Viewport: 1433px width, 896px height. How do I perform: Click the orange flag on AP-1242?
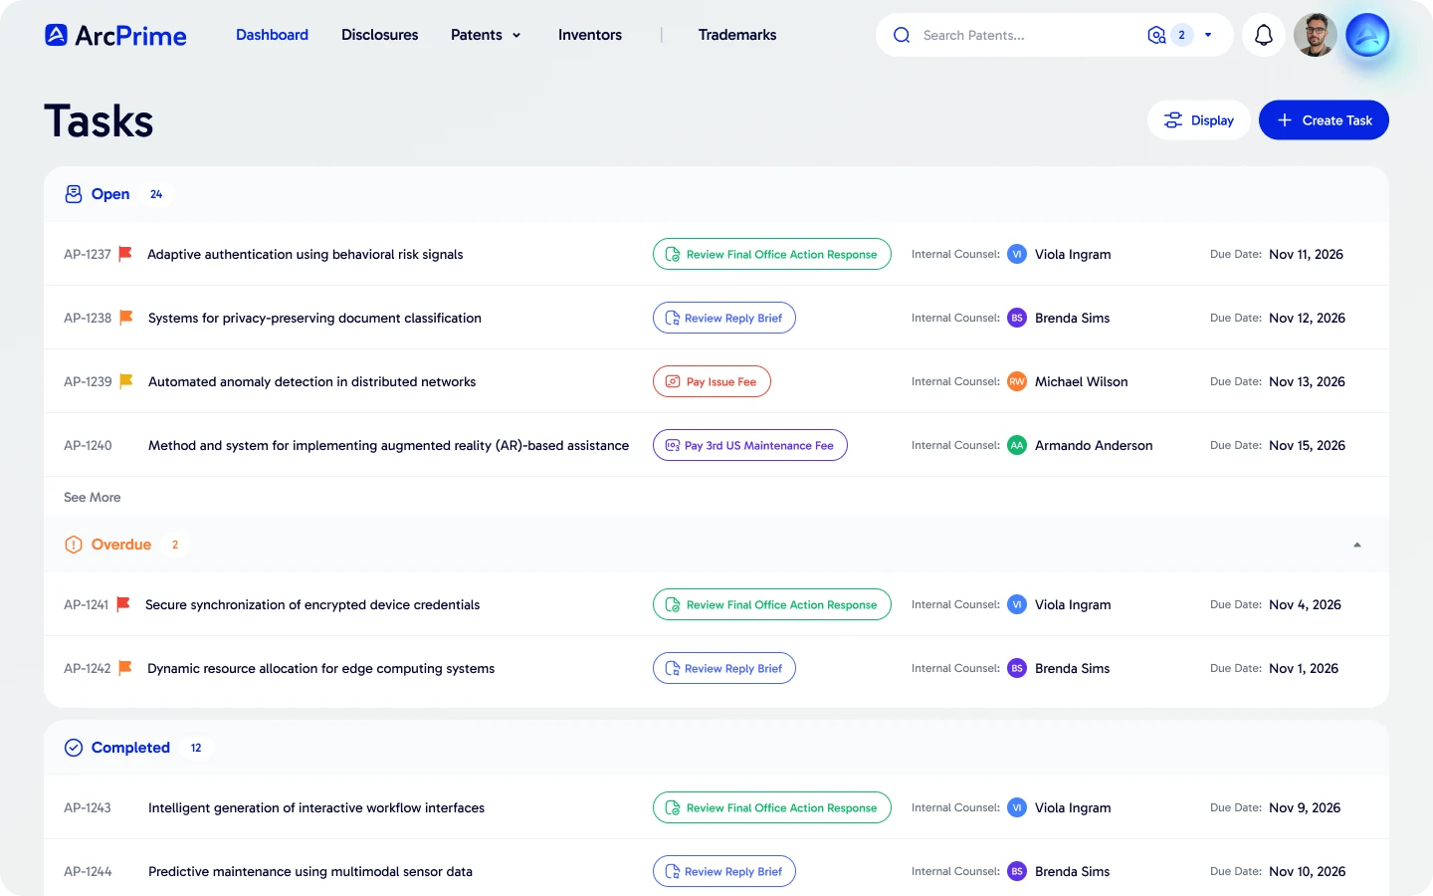tap(125, 668)
